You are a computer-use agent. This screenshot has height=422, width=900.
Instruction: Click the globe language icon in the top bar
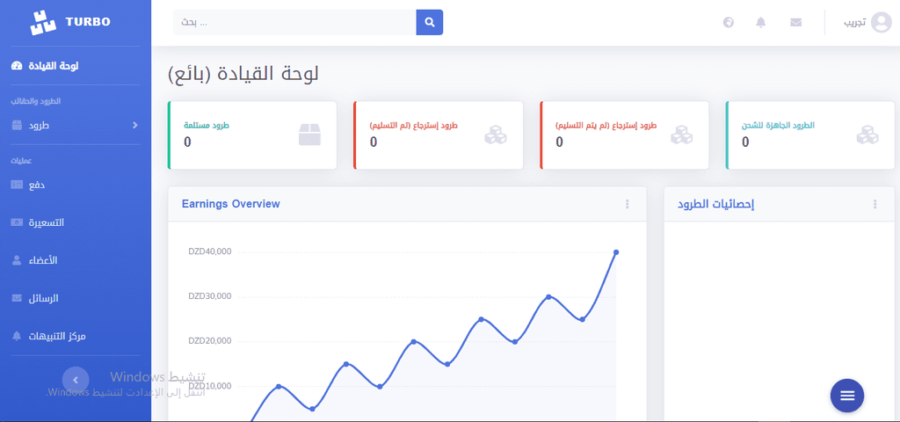[729, 22]
